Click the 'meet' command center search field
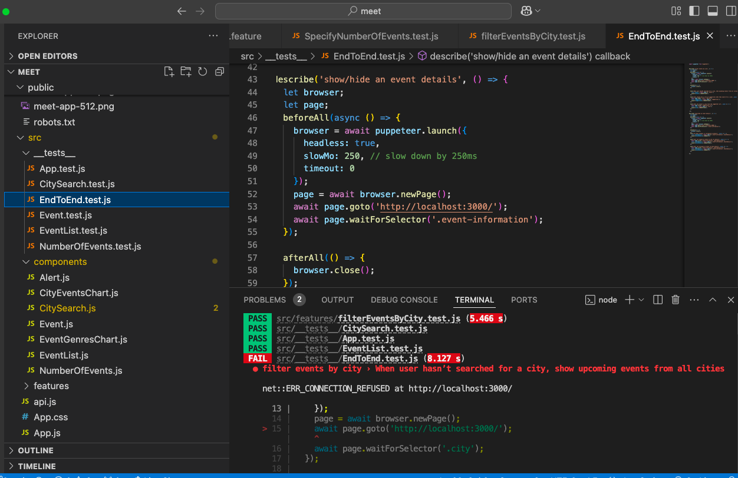 [363, 11]
